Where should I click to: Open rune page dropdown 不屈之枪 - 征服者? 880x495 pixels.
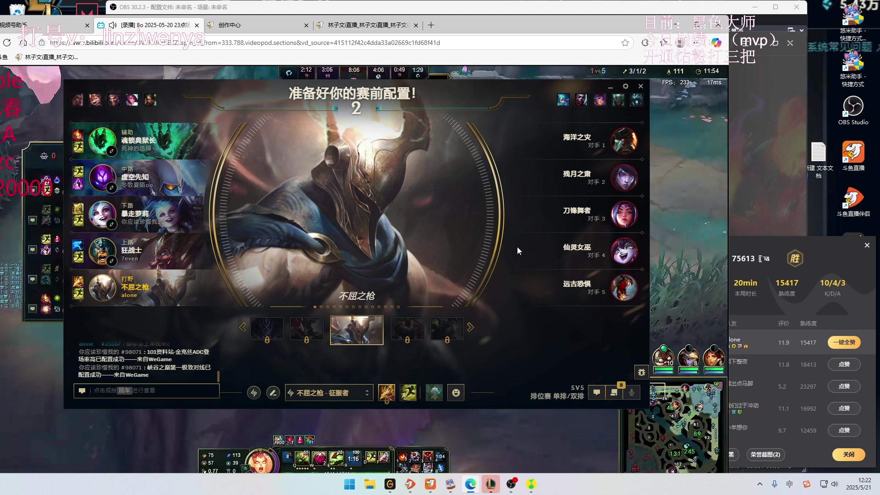tap(329, 393)
